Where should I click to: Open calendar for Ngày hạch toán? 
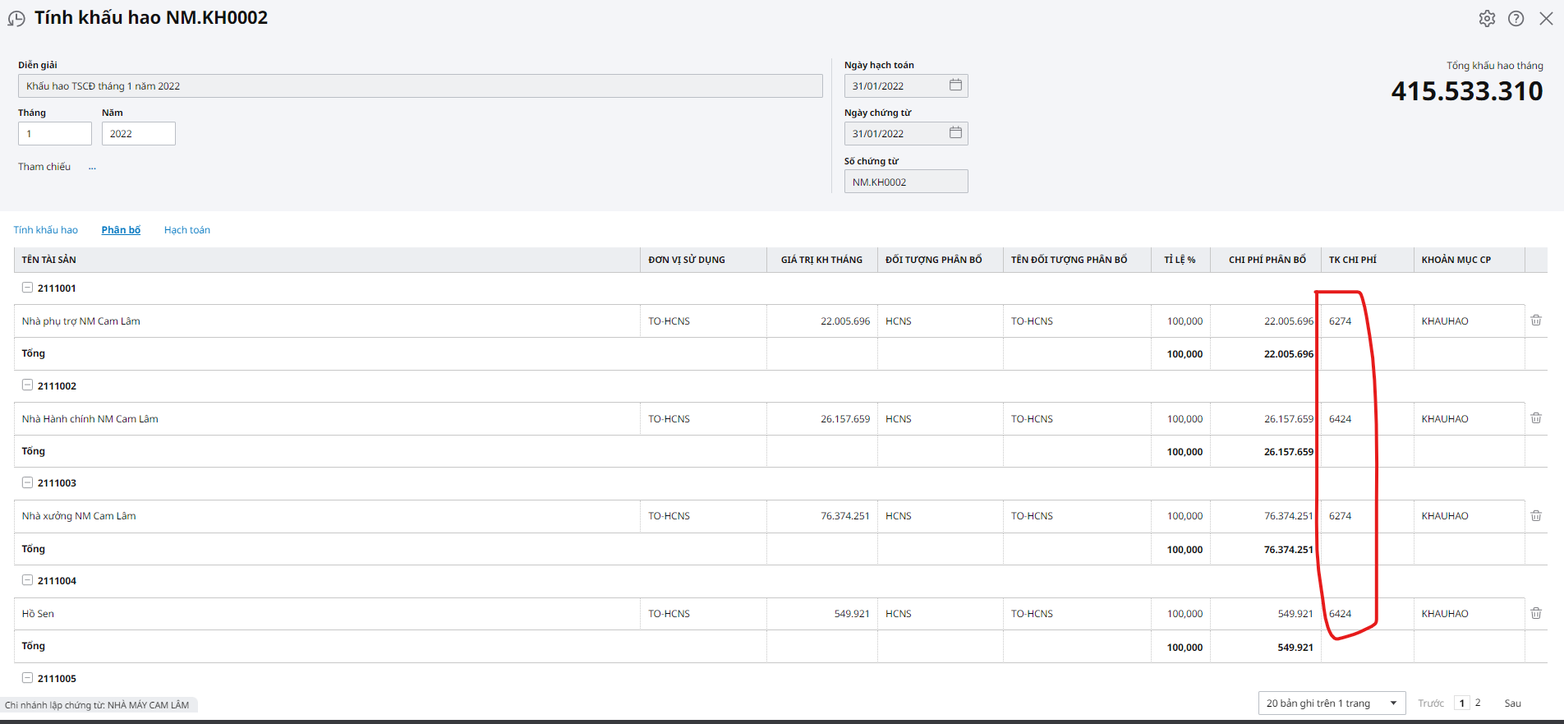[955, 85]
